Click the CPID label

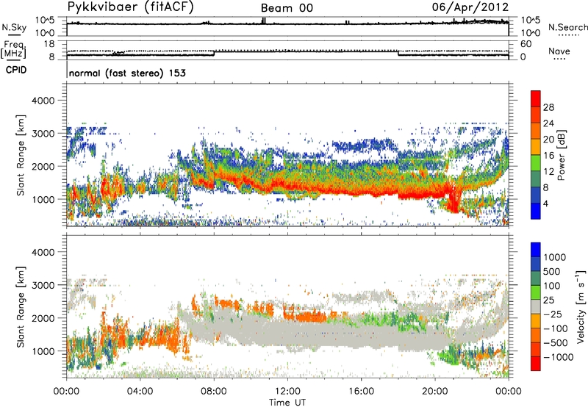[x=16, y=70]
